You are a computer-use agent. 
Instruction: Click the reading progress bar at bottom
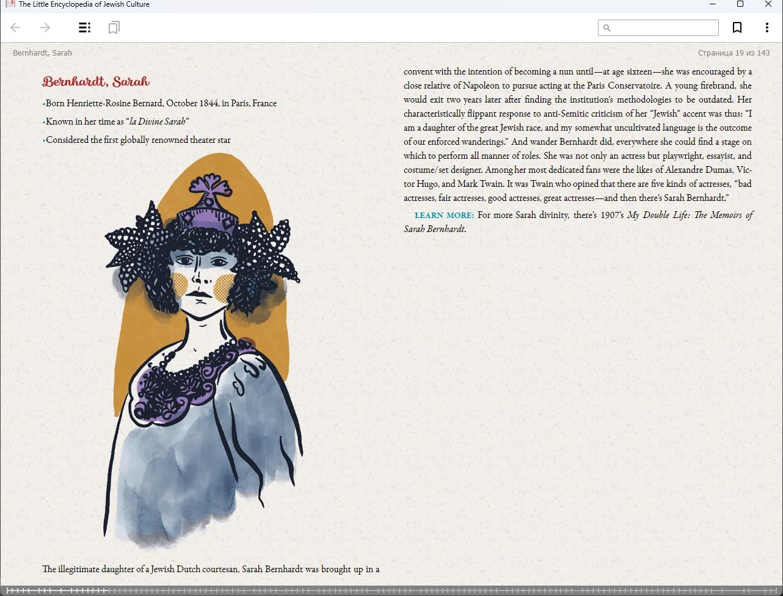[x=391, y=591]
